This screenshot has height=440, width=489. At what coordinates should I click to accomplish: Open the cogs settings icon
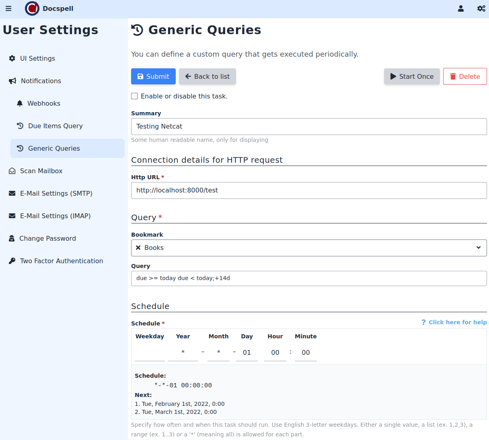(x=481, y=8)
